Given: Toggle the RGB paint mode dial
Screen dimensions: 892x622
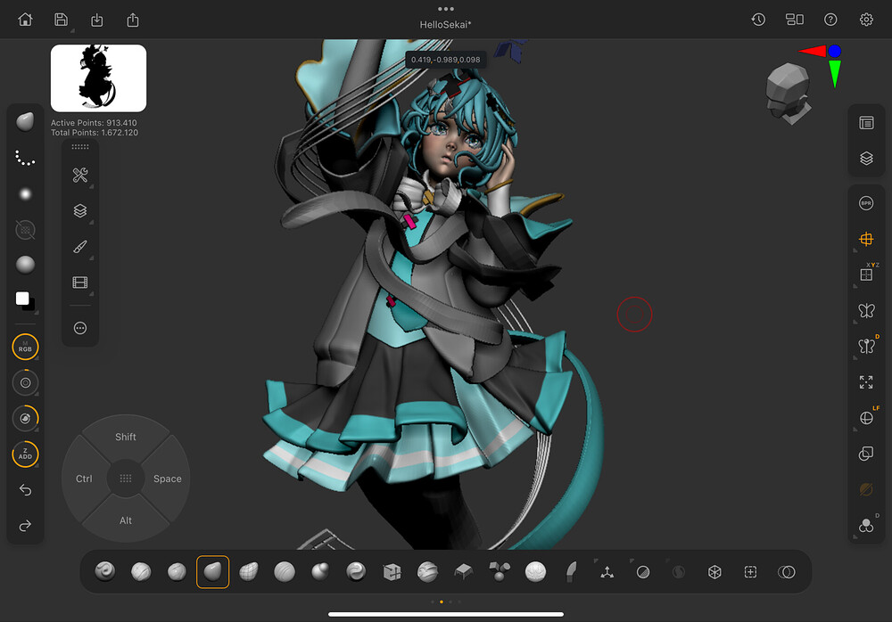Looking at the screenshot, I should pos(25,347).
